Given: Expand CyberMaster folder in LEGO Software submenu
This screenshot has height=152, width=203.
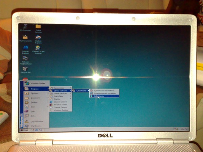Looking at the screenshot, I should (81, 91).
